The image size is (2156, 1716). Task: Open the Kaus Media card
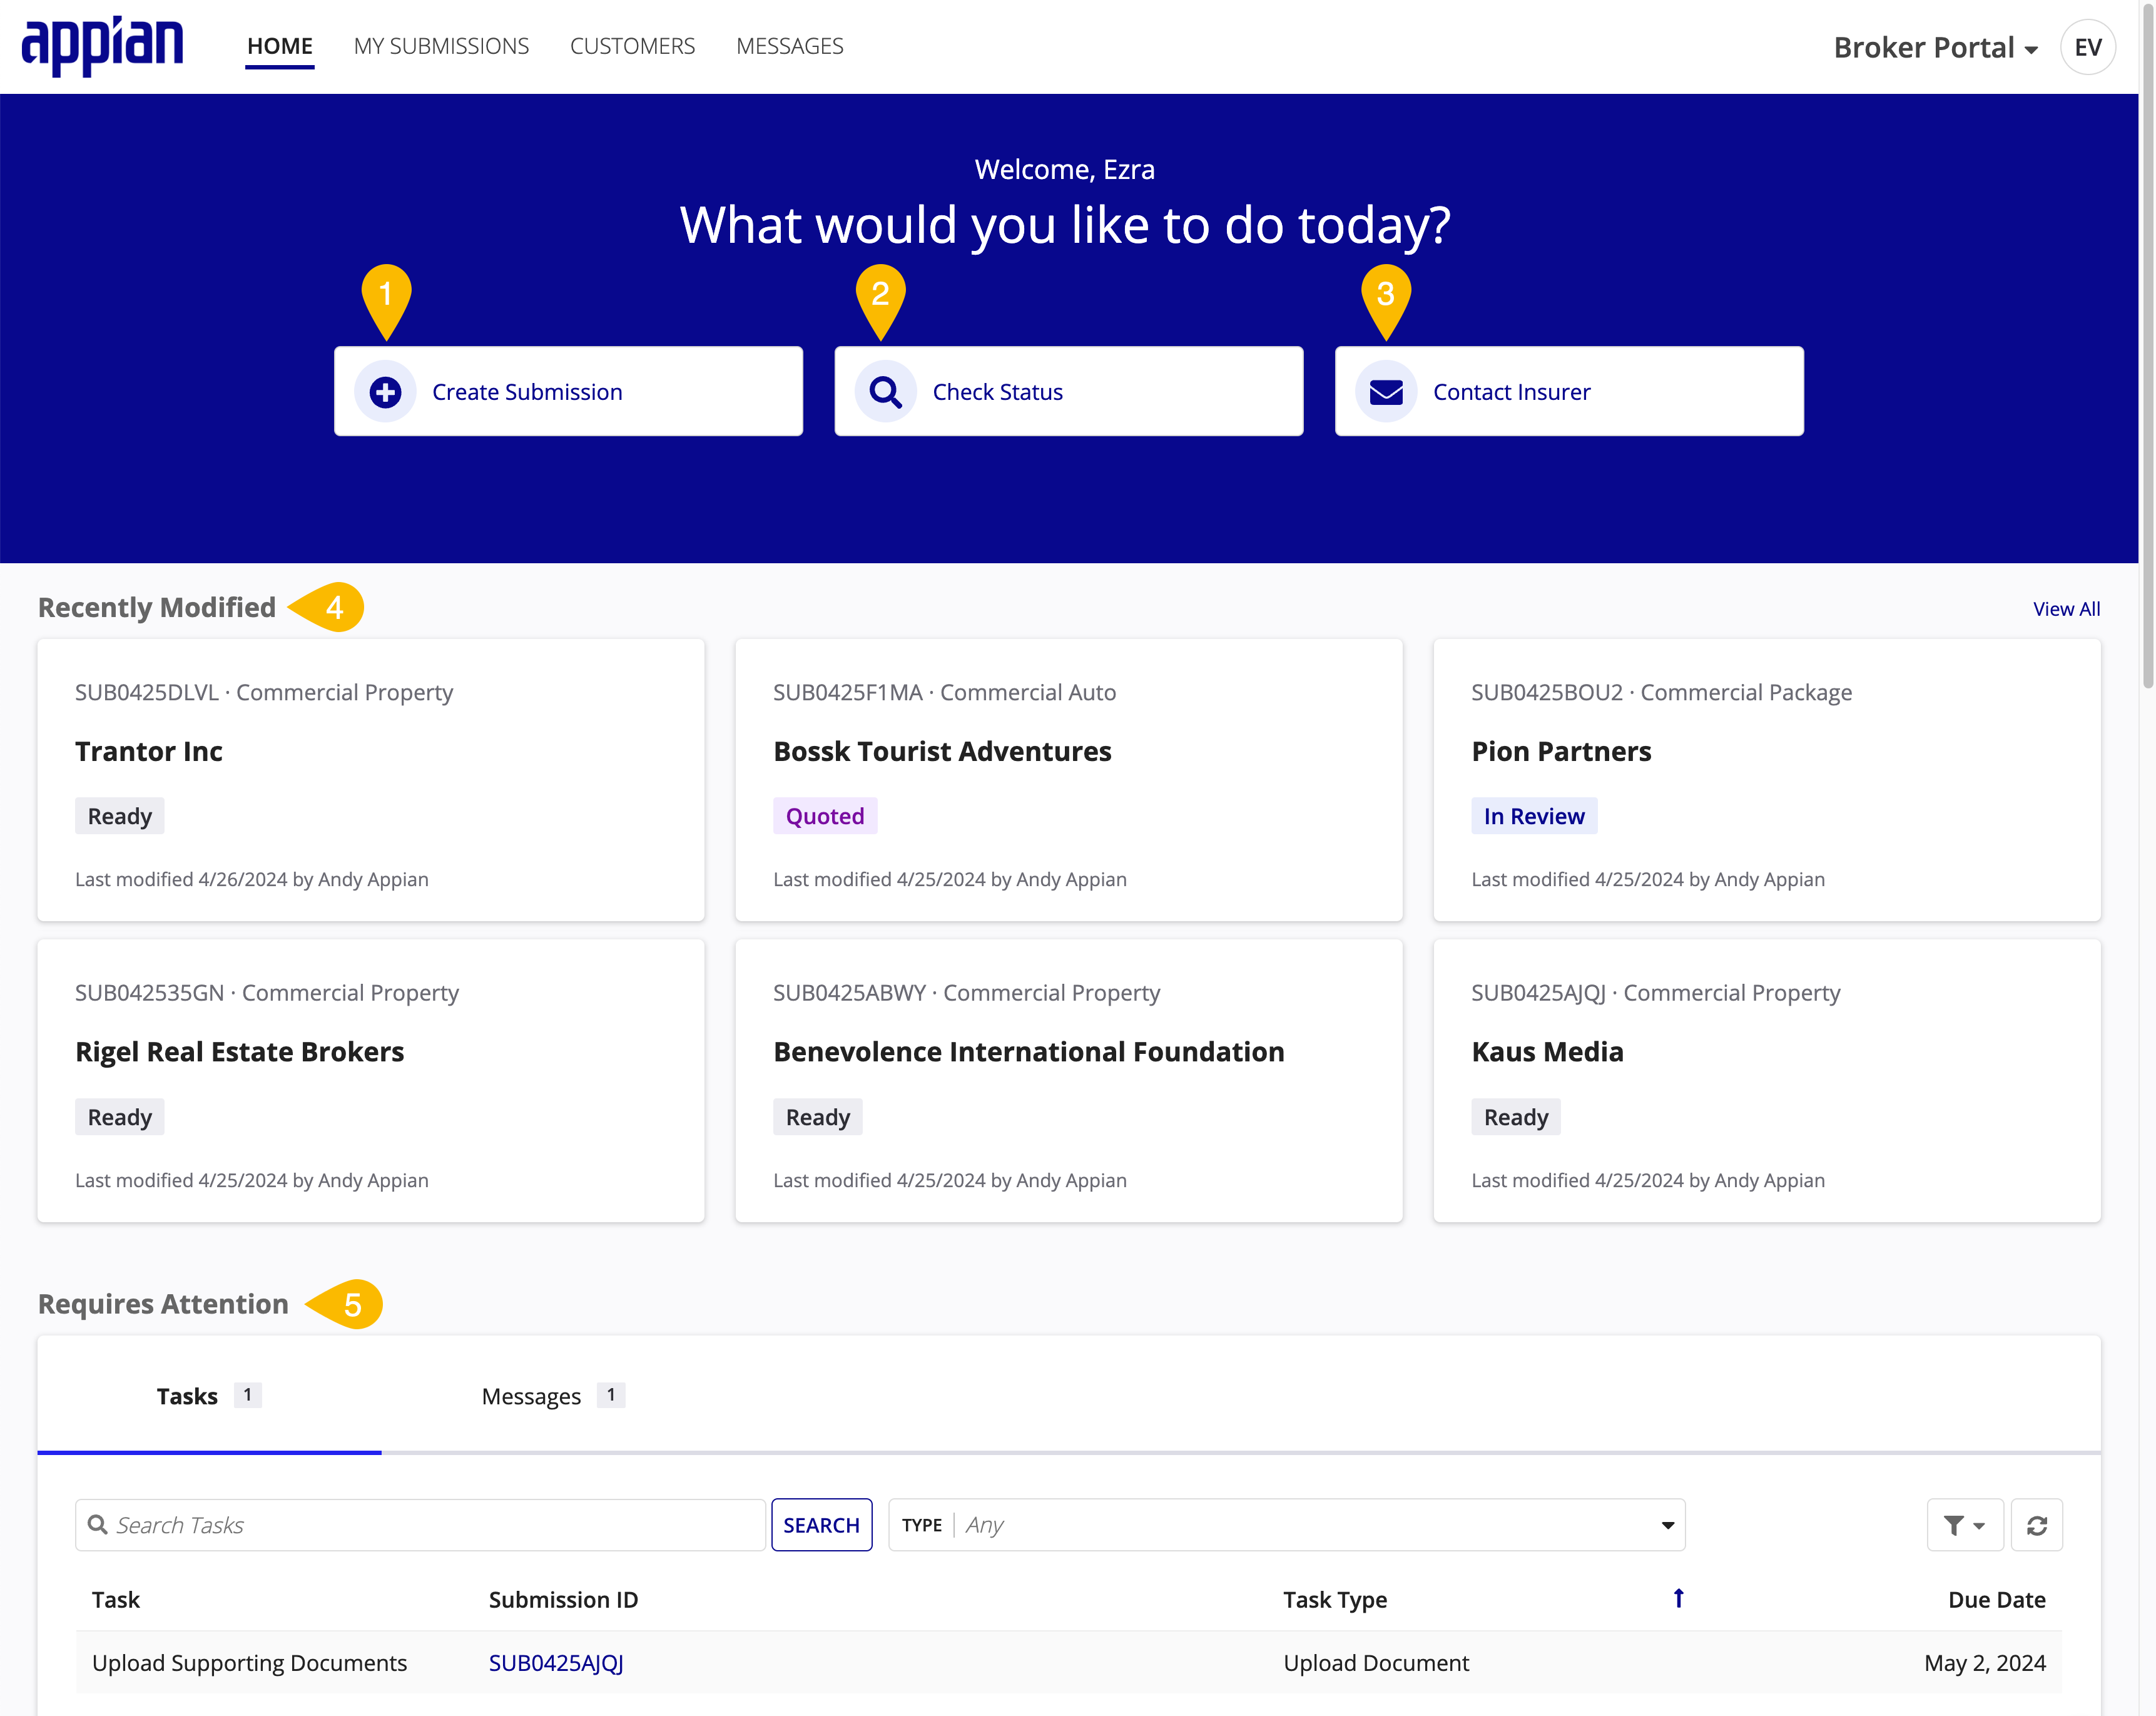point(1767,1081)
